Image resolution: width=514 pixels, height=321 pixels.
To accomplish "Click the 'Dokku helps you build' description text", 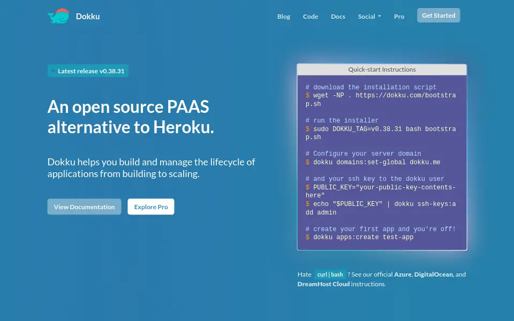I will tap(151, 167).
